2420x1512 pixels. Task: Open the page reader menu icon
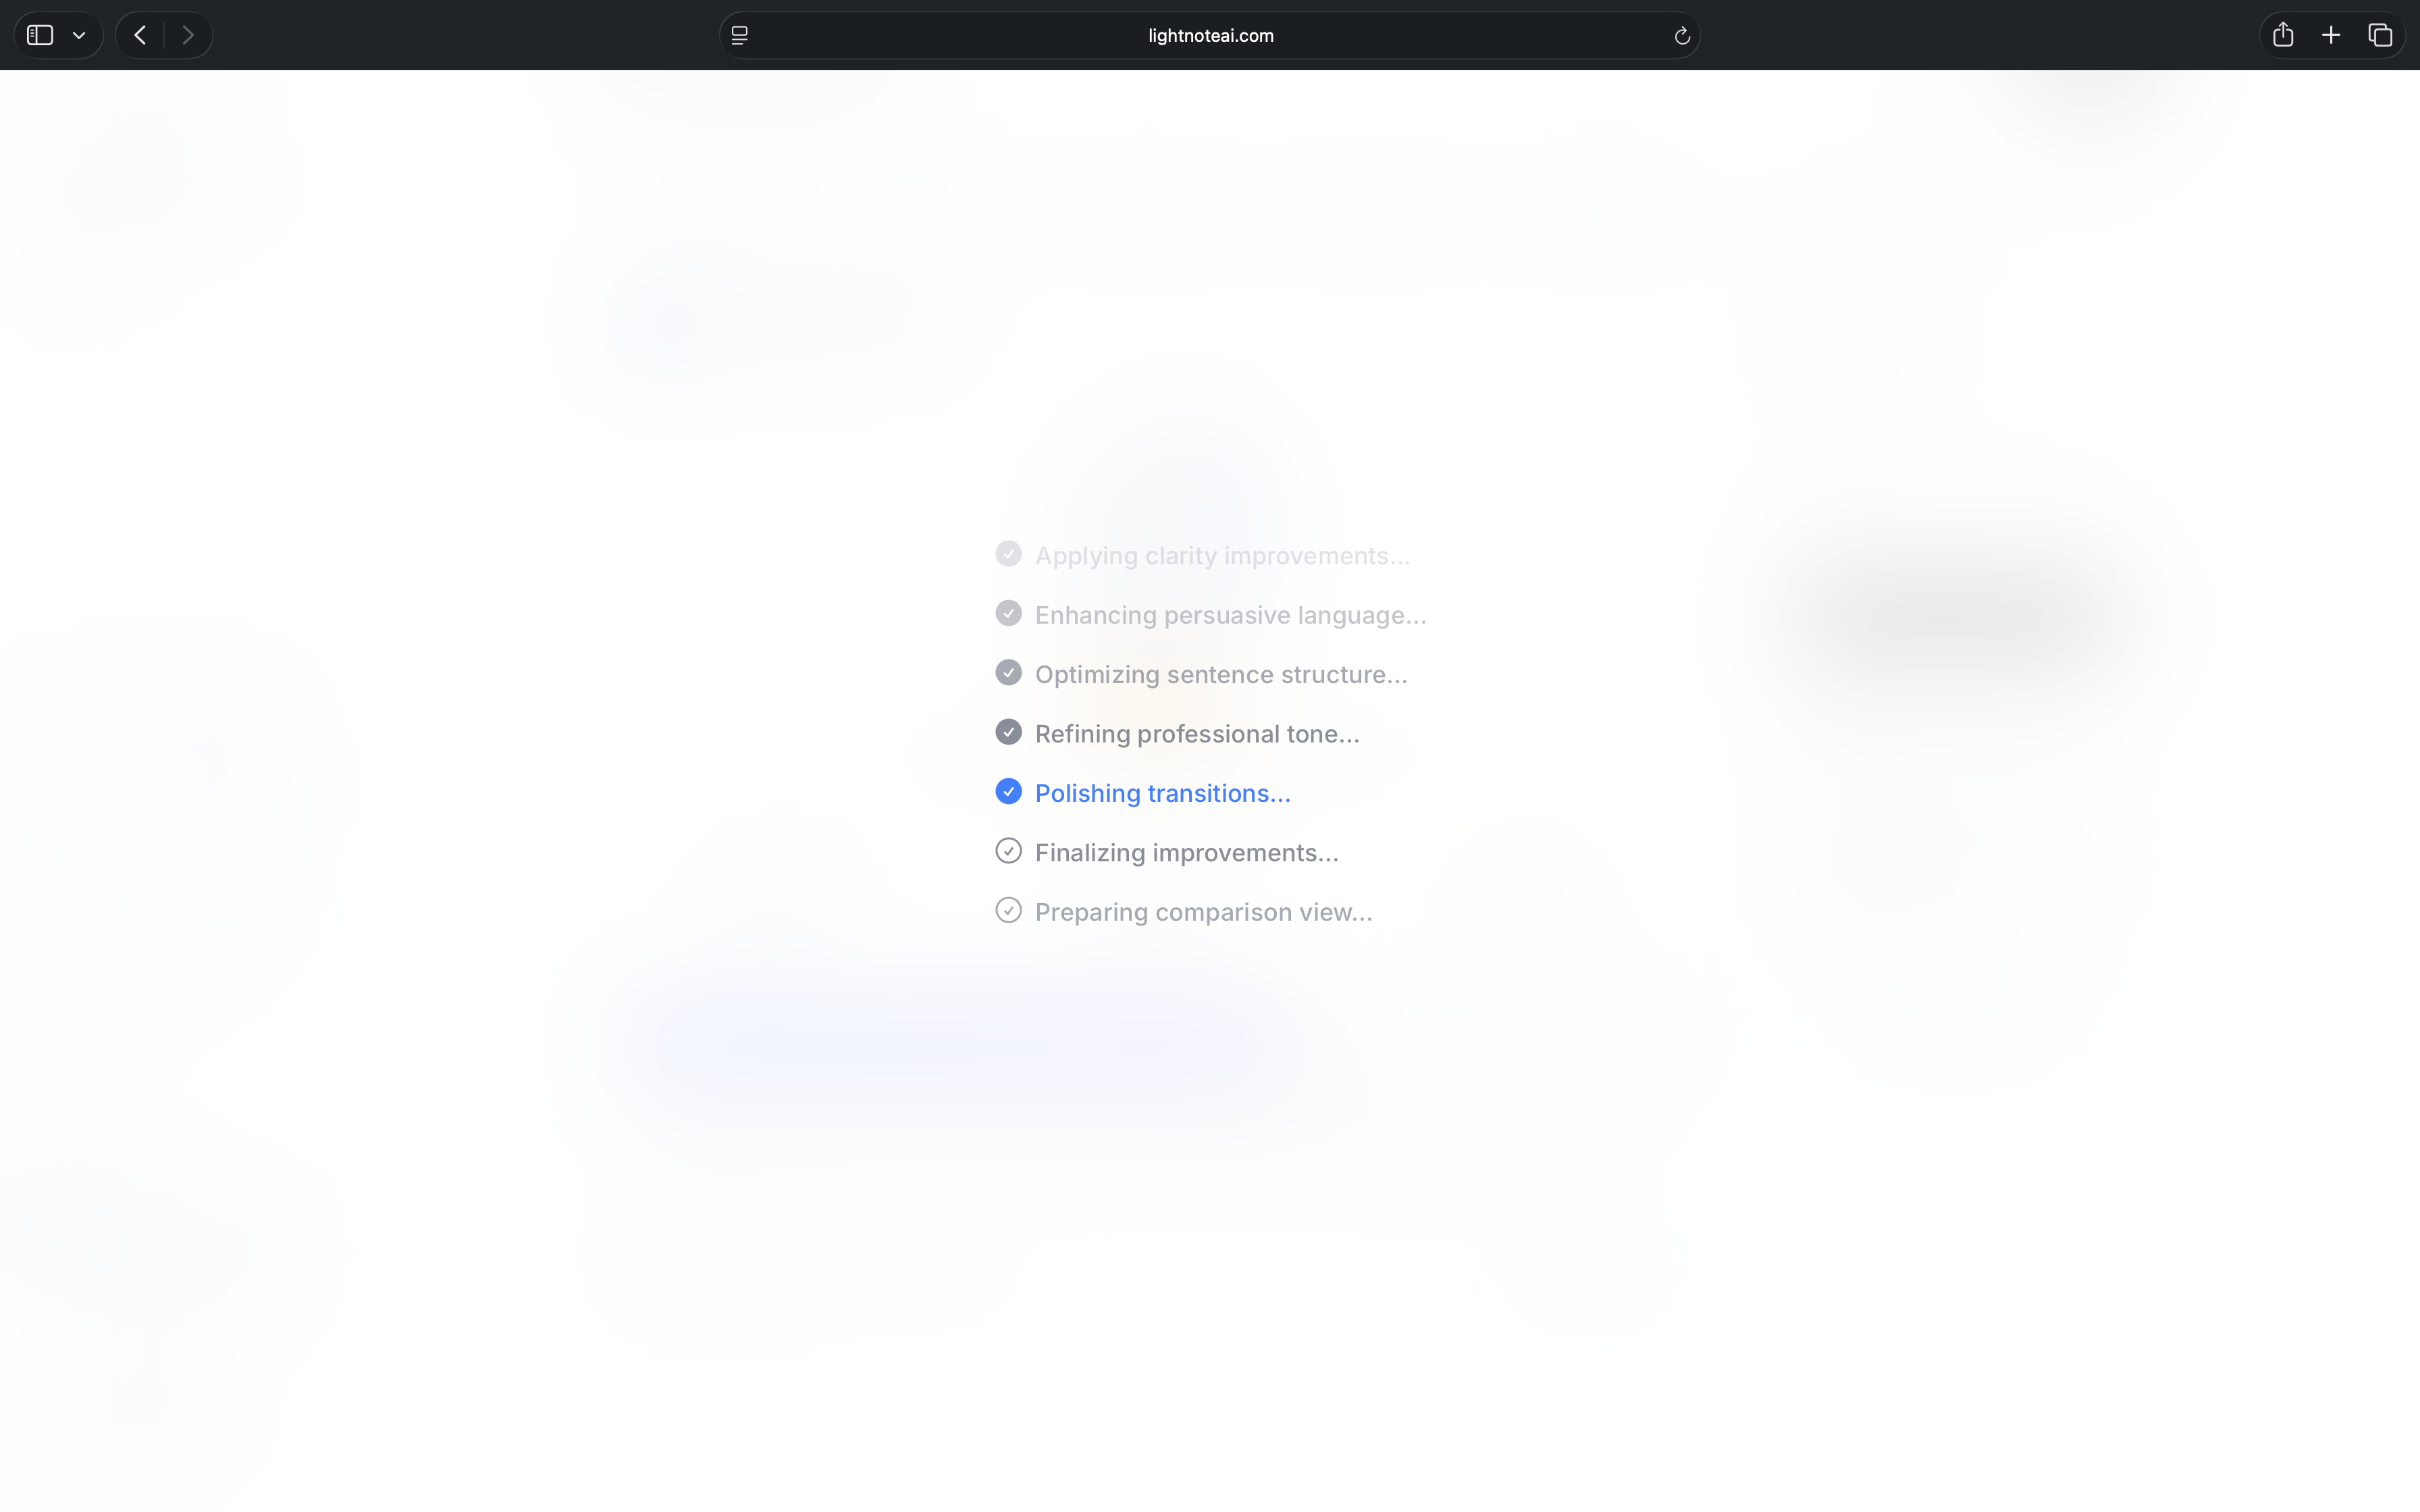click(x=740, y=35)
